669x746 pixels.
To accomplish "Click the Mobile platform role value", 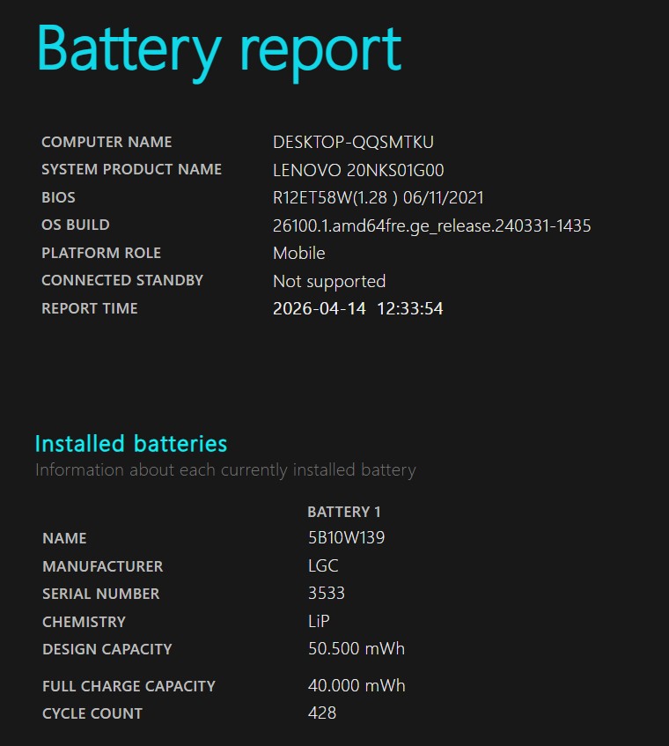I will pyautogui.click(x=298, y=254).
